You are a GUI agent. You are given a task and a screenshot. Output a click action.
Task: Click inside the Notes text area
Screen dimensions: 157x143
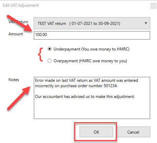tap(92, 98)
